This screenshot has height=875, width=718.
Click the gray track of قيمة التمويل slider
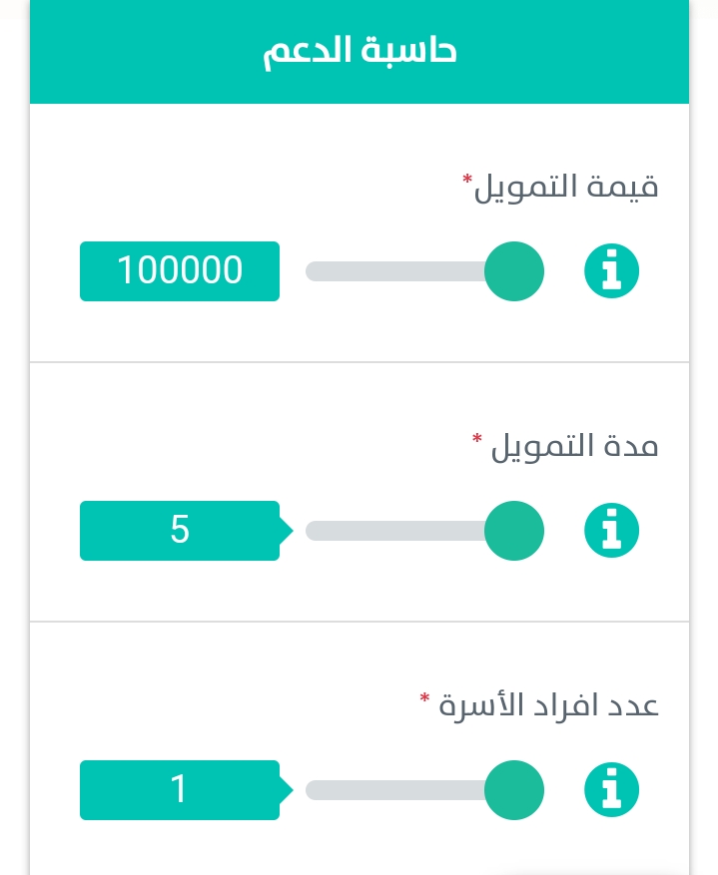coord(394,271)
